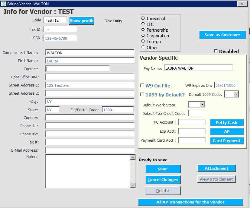Close the Editing Vendor window

click(x=242, y=4)
